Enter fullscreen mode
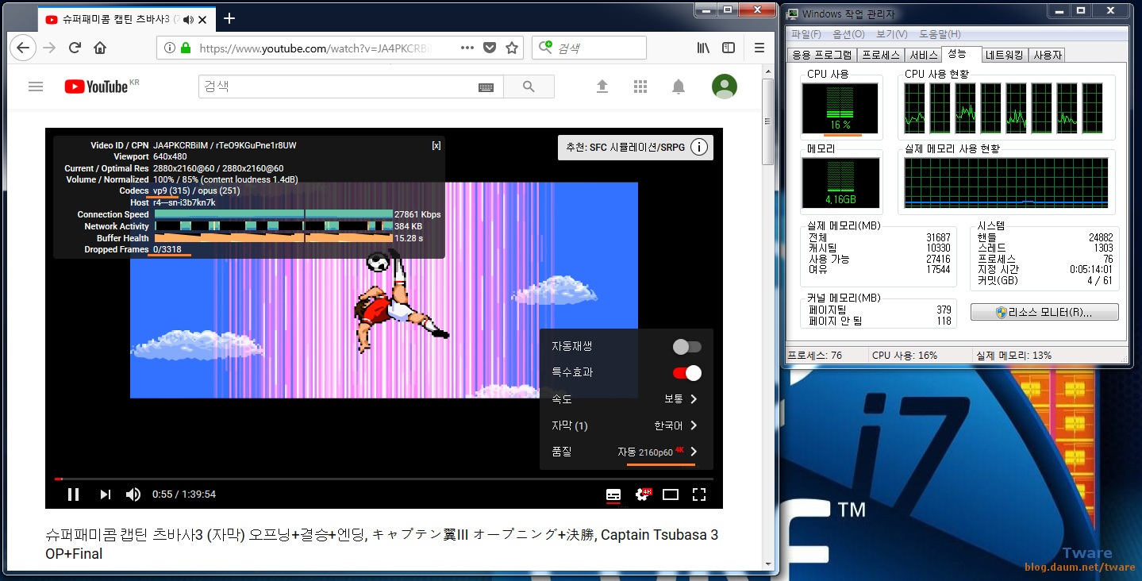Screen dimensions: 1142x581 [x=699, y=494]
